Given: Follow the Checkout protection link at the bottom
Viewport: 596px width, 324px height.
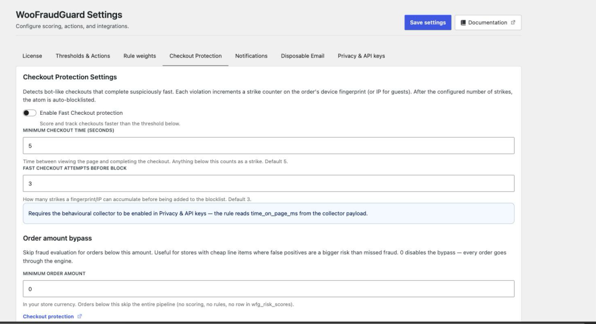Looking at the screenshot, I should (48, 316).
